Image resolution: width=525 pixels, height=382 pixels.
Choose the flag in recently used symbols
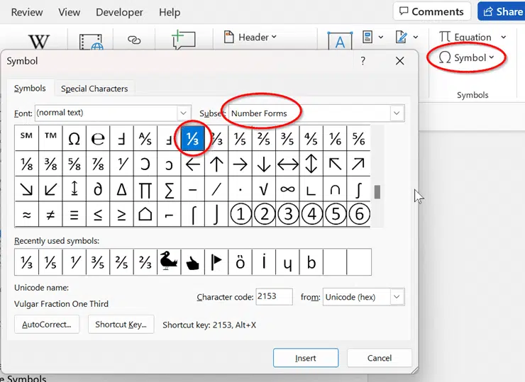pos(216,262)
